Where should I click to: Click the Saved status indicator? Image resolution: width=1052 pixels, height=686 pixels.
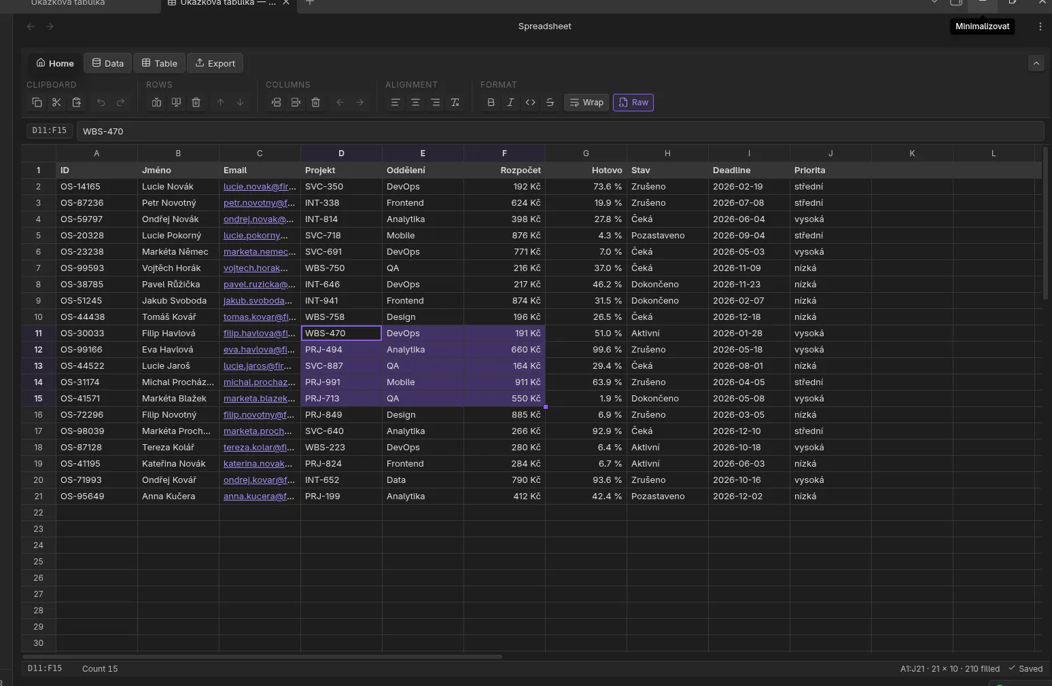click(x=1025, y=669)
